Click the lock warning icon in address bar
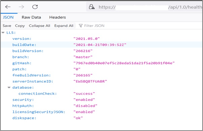203x131 pixels. pos(92,7)
